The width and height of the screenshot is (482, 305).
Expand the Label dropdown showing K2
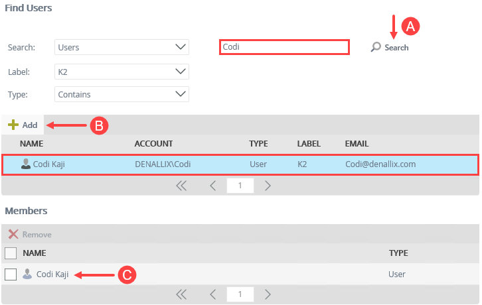121,71
